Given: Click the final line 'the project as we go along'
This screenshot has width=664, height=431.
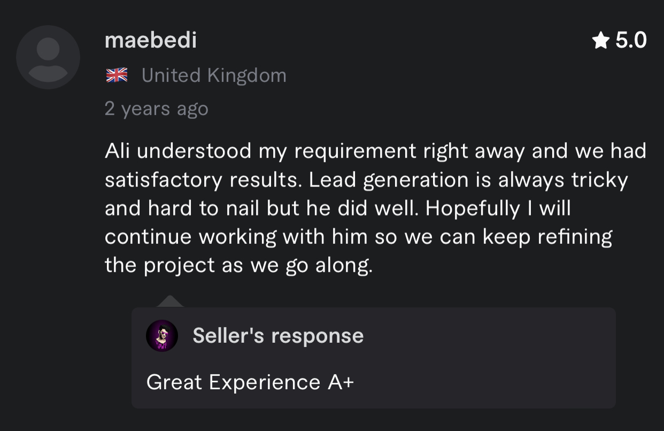Looking at the screenshot, I should pos(238,265).
